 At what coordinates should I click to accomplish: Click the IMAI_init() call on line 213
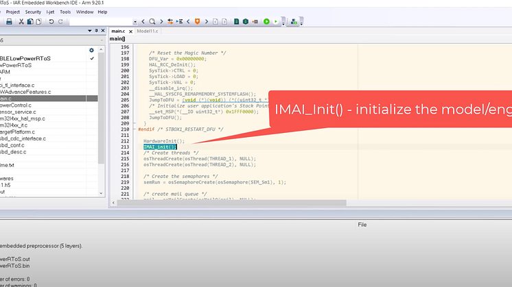[x=160, y=147]
